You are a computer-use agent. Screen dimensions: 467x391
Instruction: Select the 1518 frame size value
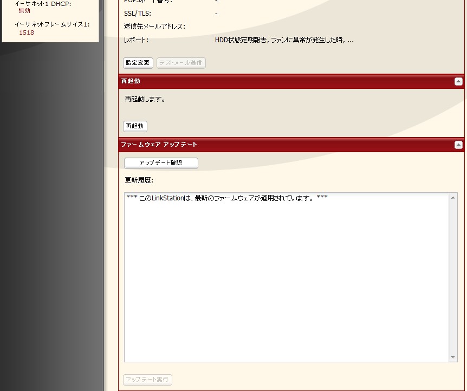point(27,32)
